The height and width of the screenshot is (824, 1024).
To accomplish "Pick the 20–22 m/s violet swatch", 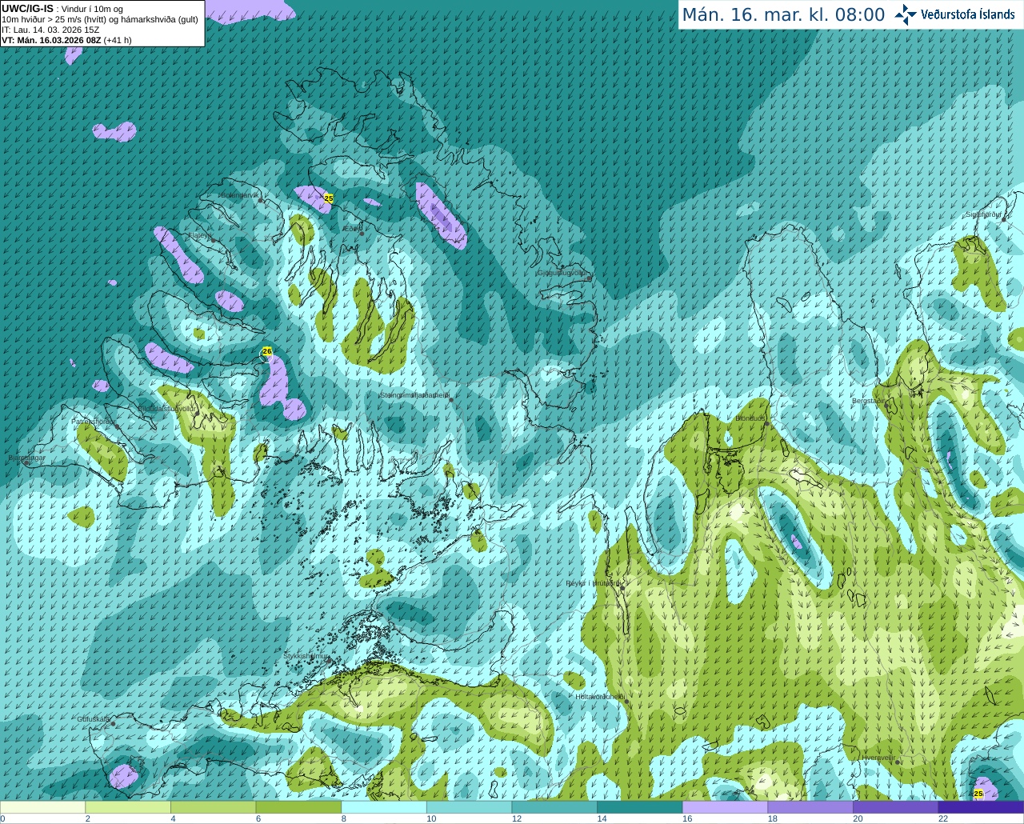I will [x=896, y=807].
